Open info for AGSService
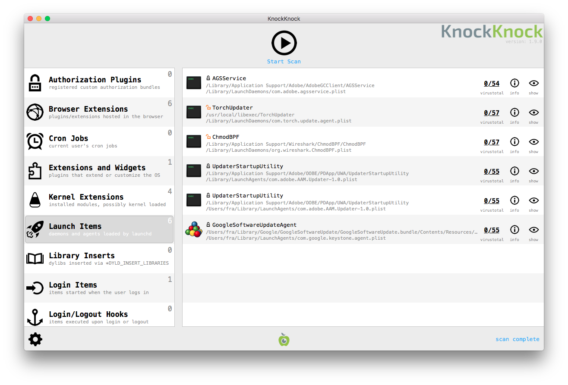Screen dimensions: 568x385 (x=514, y=83)
